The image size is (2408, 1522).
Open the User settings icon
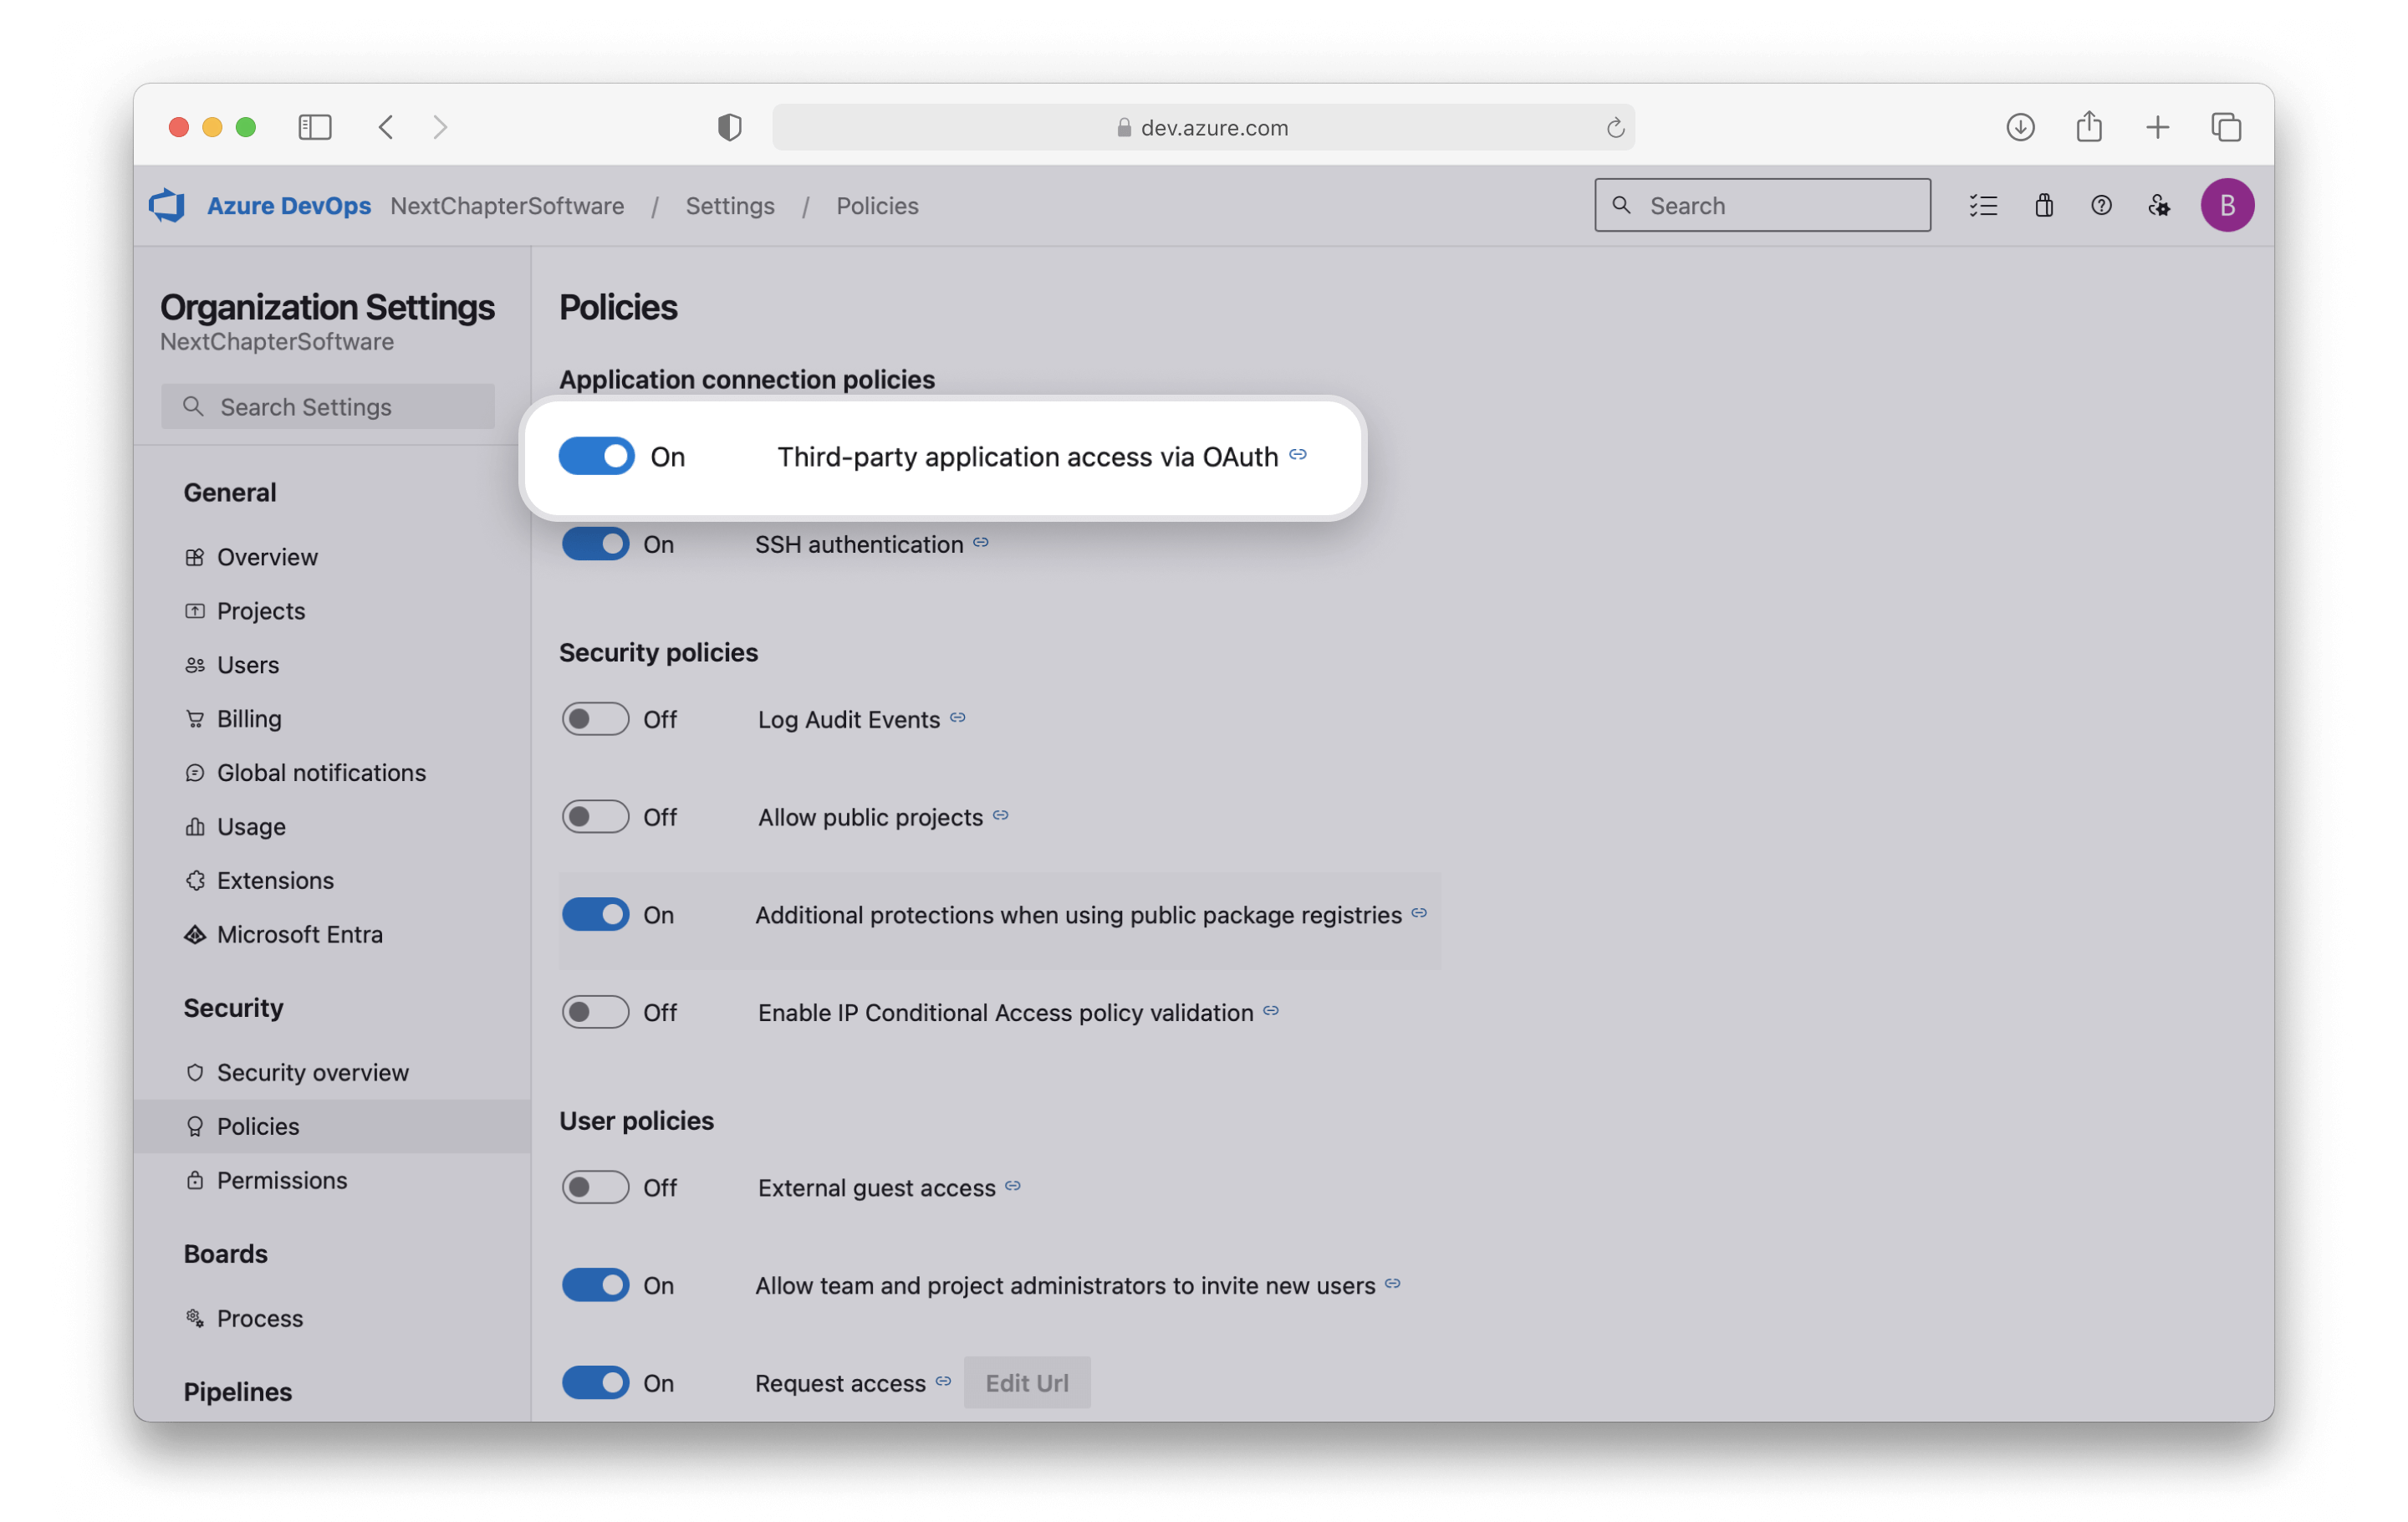click(x=2159, y=206)
